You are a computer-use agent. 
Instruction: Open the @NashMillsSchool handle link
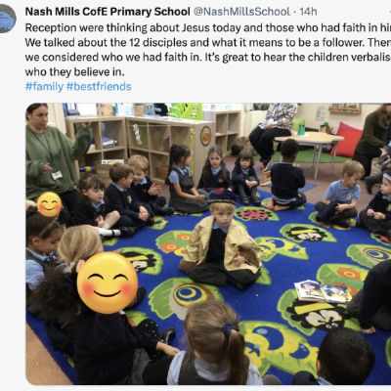tap(241, 12)
